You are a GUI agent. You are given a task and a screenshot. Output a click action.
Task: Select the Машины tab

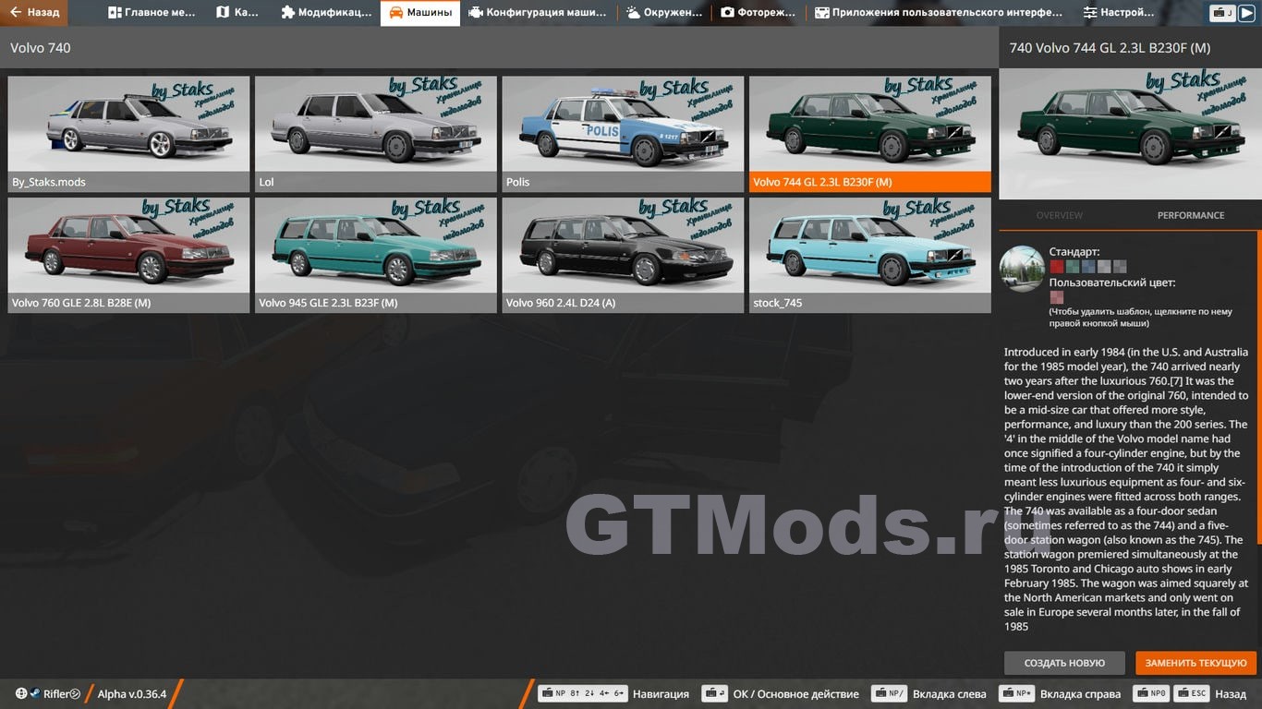(x=420, y=13)
